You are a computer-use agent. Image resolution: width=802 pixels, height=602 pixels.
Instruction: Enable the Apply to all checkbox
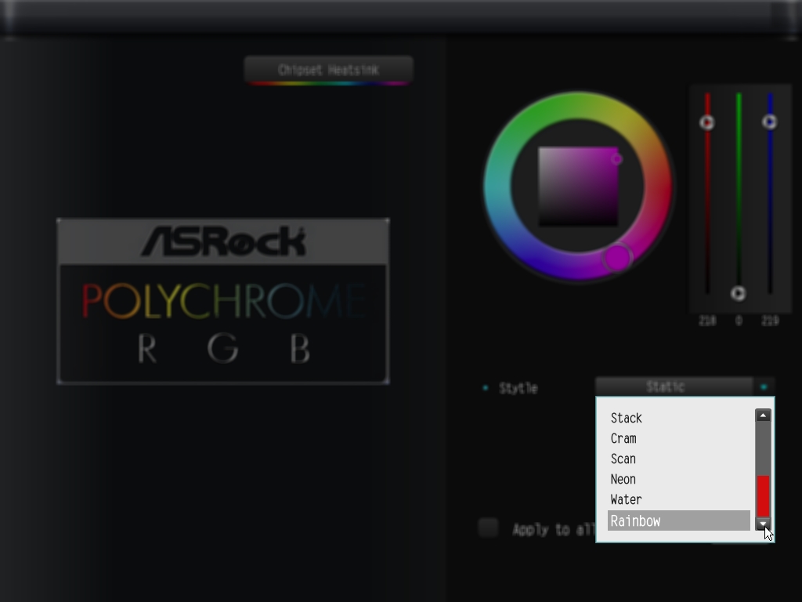point(488,528)
